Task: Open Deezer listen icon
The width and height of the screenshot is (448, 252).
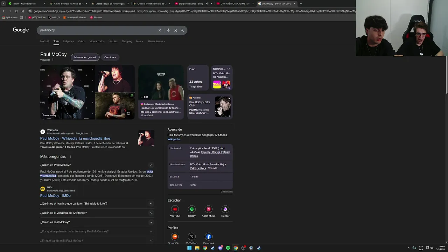Action: [x=225, y=209]
